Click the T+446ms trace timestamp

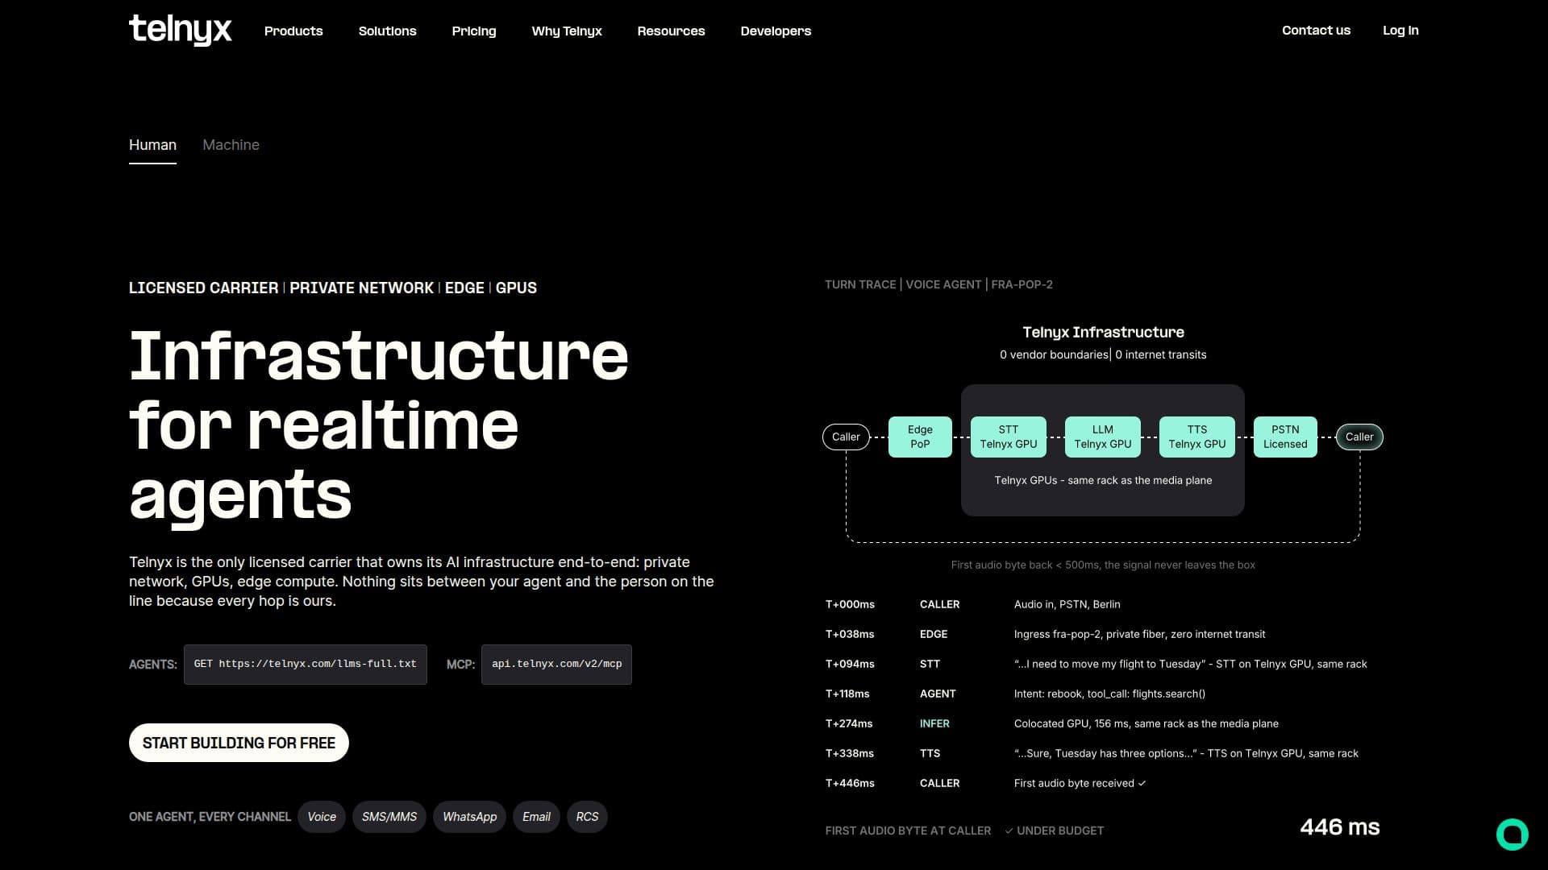click(850, 783)
